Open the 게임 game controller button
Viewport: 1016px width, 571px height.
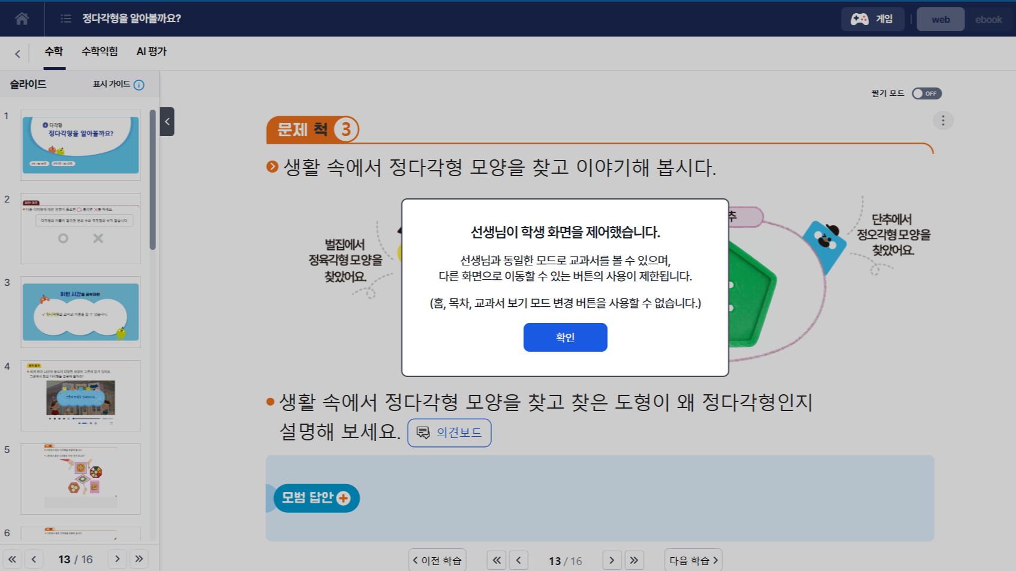[873, 19]
